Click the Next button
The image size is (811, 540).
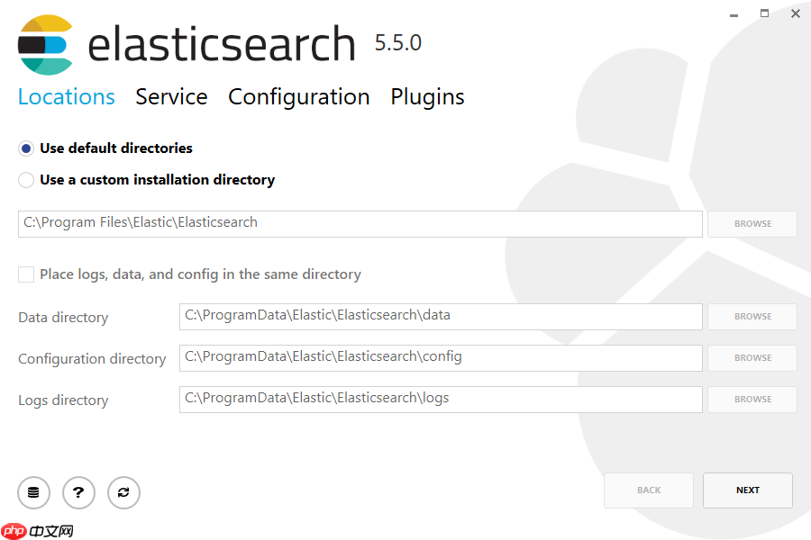point(747,490)
